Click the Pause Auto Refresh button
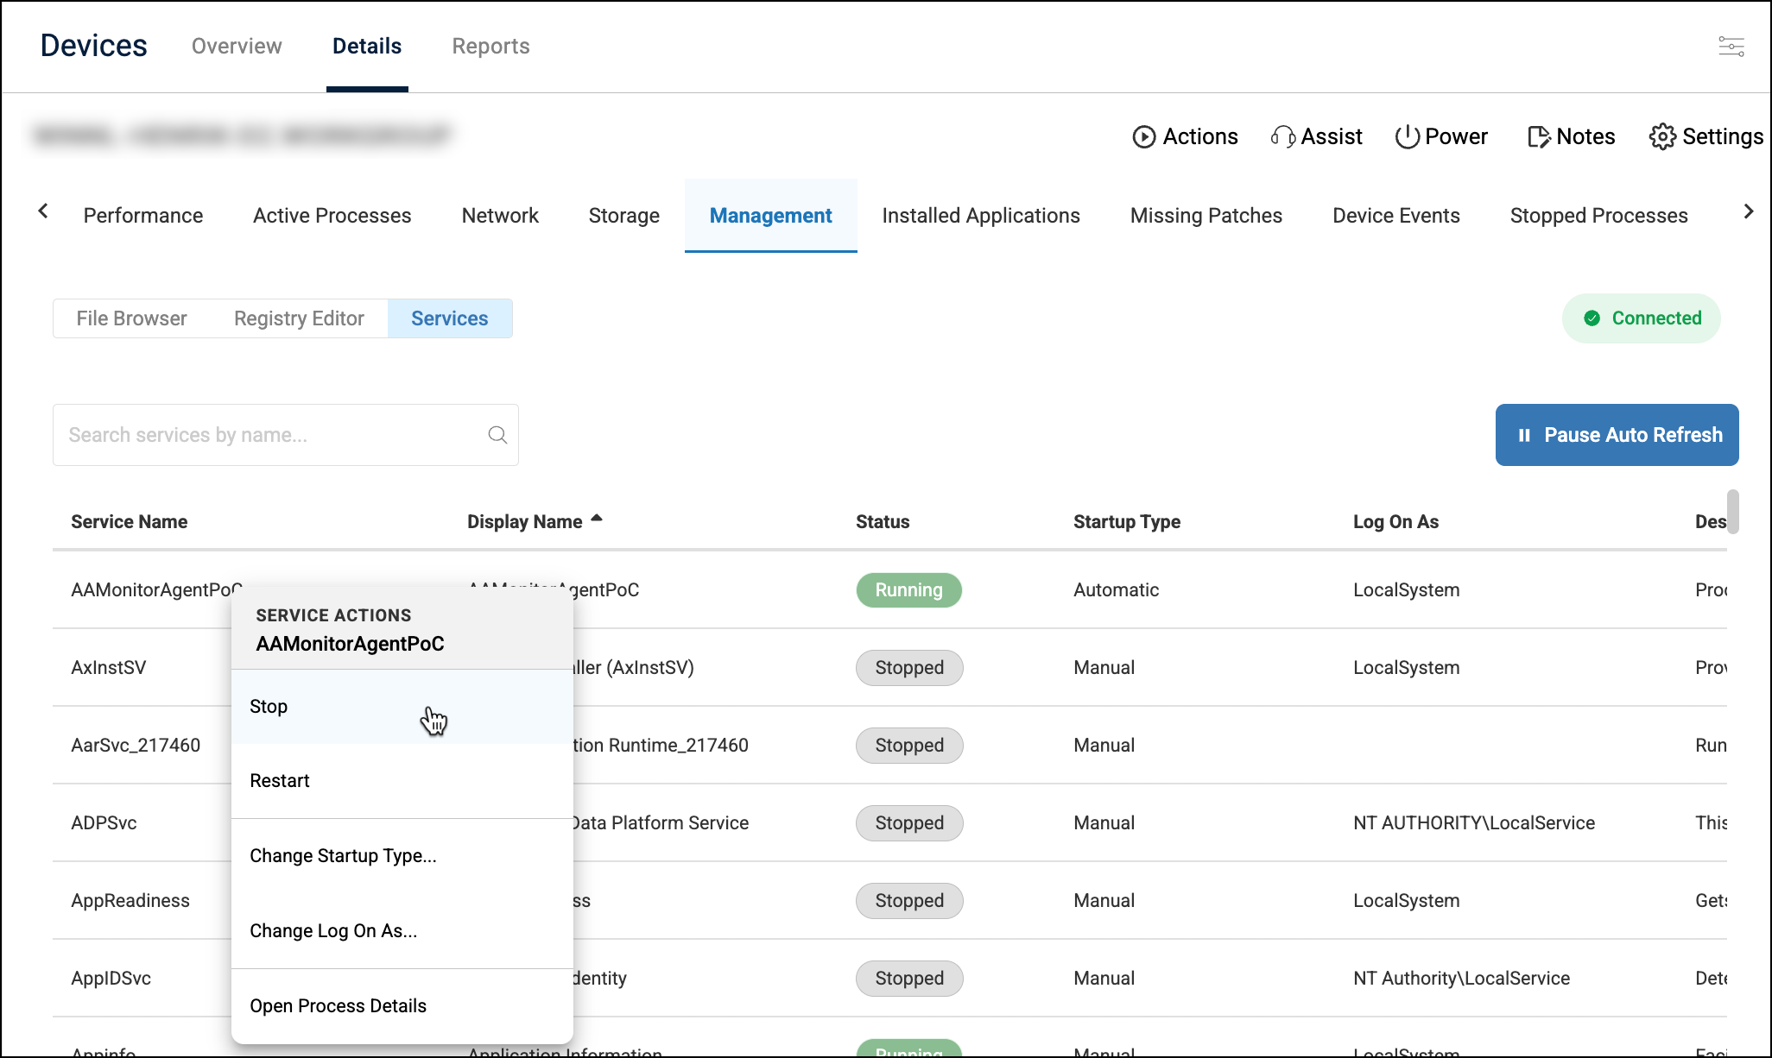Viewport: 1772px width, 1058px height. (x=1617, y=435)
